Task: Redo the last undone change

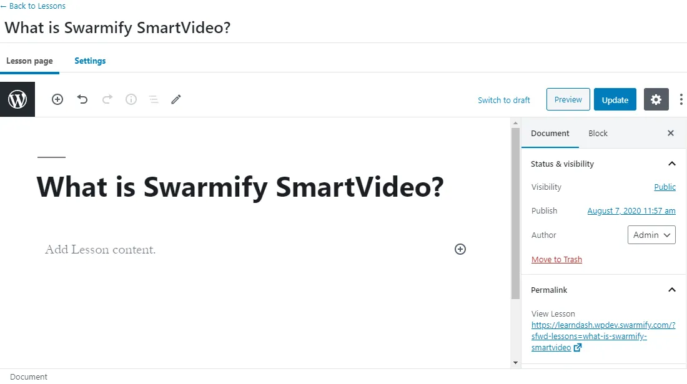Action: 107,99
